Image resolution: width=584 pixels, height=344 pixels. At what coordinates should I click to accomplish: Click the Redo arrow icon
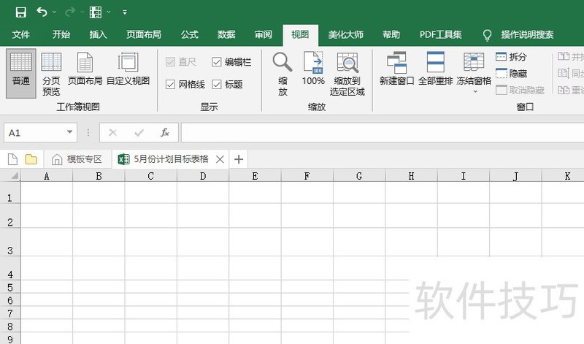click(69, 12)
